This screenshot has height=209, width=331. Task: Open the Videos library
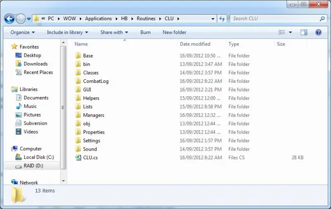pyautogui.click(x=31, y=131)
